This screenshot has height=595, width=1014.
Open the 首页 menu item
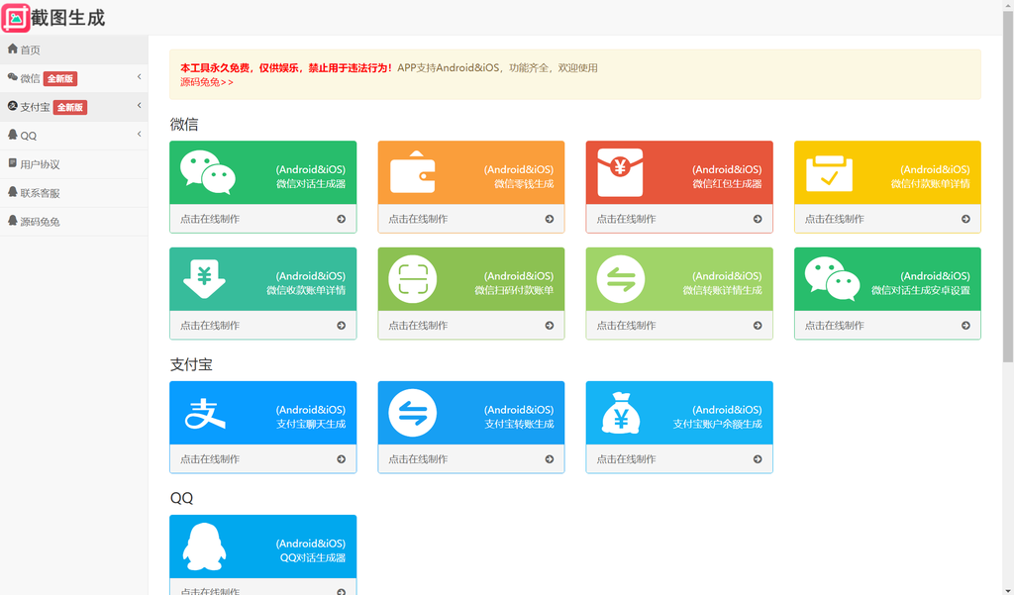[73, 50]
